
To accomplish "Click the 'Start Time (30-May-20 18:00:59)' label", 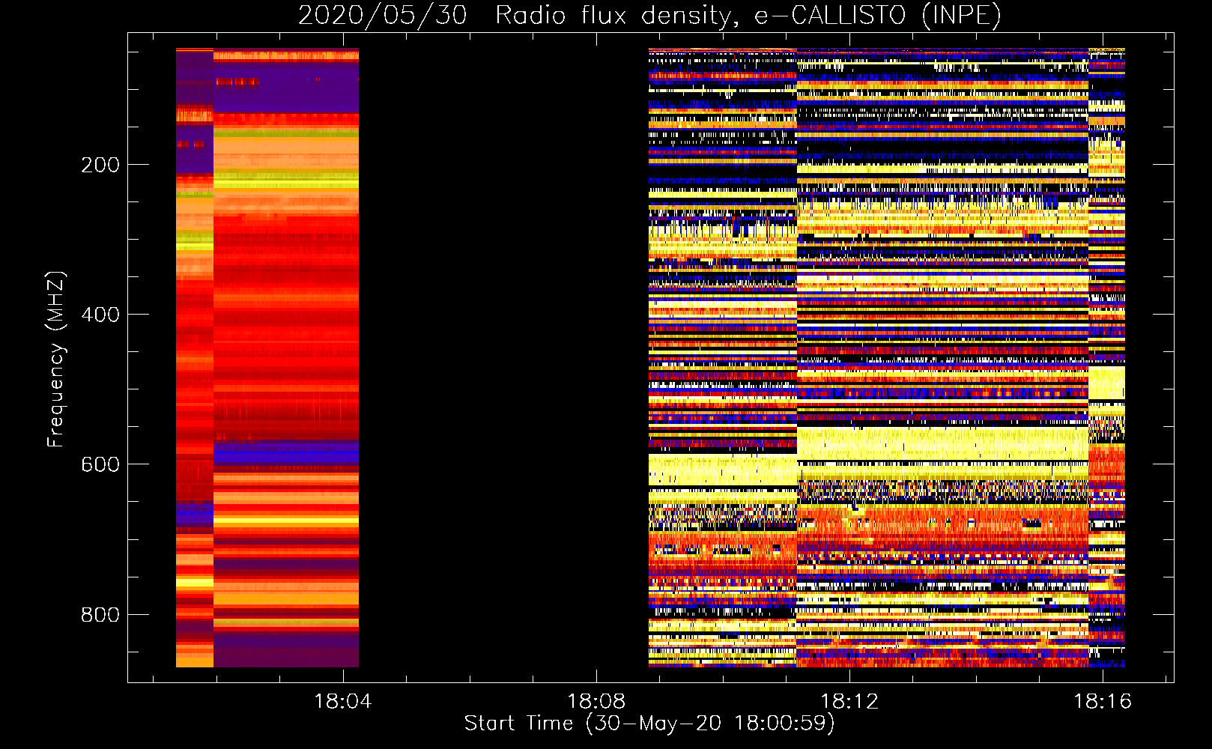I will [649, 724].
